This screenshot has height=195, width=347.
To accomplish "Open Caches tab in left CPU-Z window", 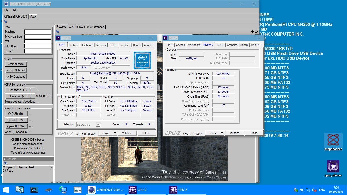I will click(73, 45).
